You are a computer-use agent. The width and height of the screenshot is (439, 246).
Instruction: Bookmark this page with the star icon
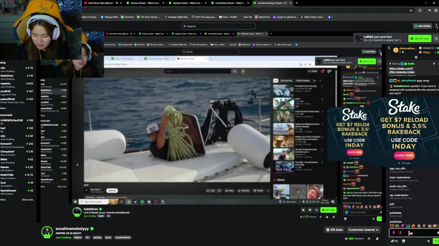point(411,11)
